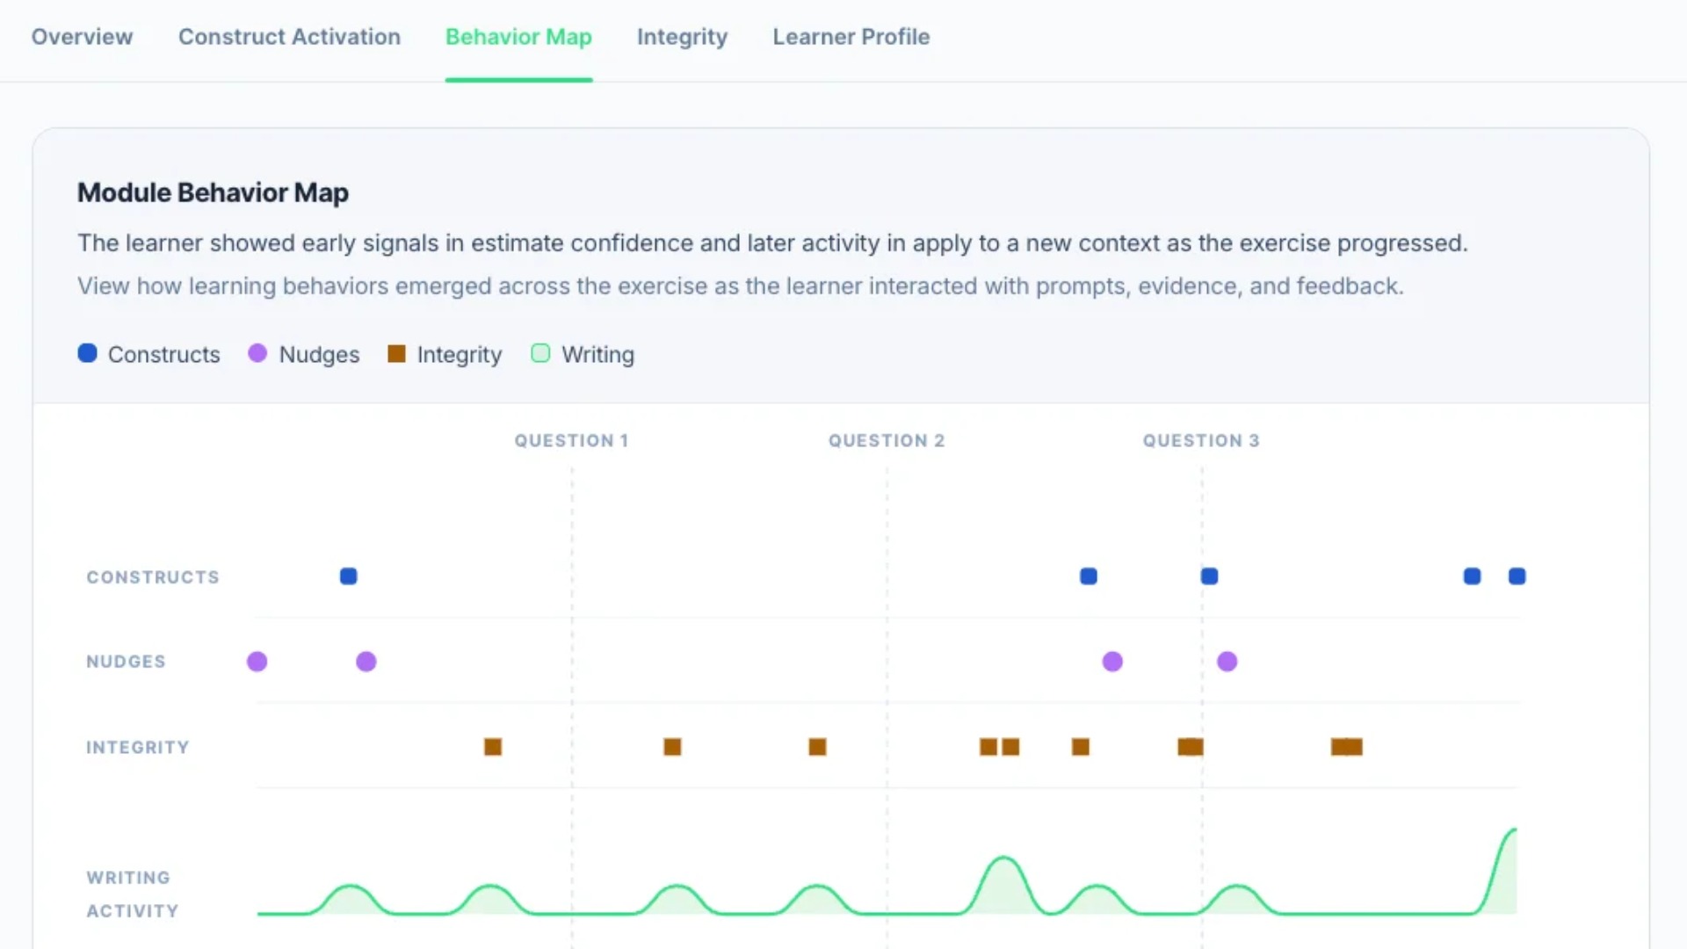This screenshot has height=949, width=1687.
Task: Switch to Construct Activation tab
Action: pos(289,37)
